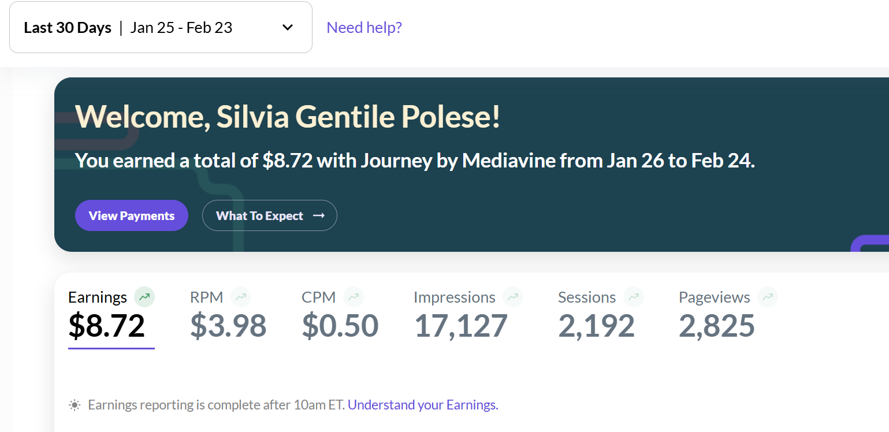The width and height of the screenshot is (889, 432).
Task: Expand the date range chevron arrow
Action: [288, 28]
